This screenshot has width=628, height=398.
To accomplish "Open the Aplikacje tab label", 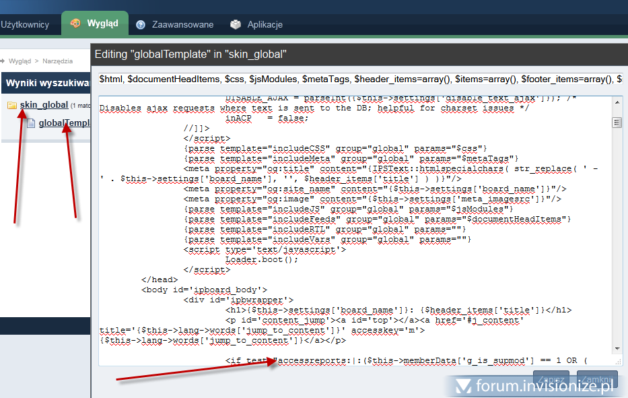I will pyautogui.click(x=265, y=25).
